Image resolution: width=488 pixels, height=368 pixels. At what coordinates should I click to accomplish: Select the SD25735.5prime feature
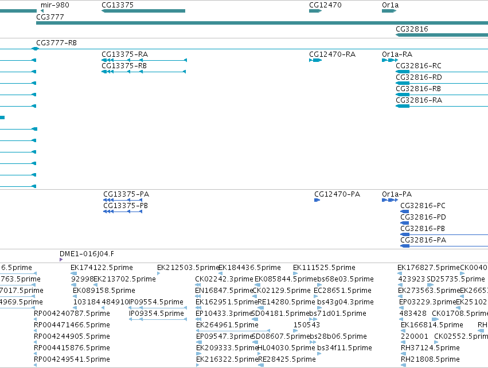coord(431,285)
